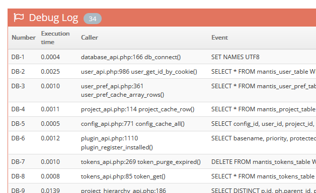Click execution time 0.0008

click(x=50, y=176)
